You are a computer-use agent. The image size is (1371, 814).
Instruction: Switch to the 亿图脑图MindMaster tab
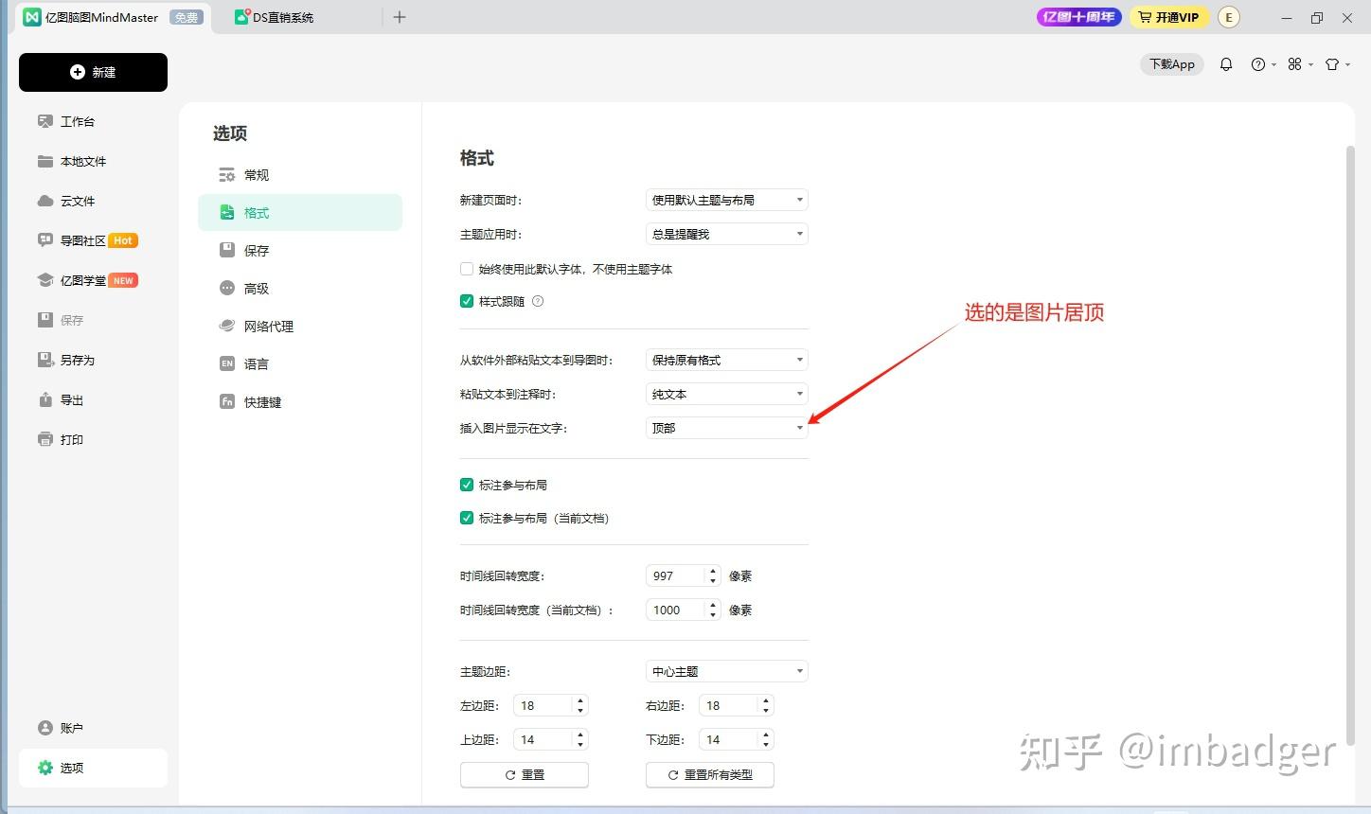(112, 17)
